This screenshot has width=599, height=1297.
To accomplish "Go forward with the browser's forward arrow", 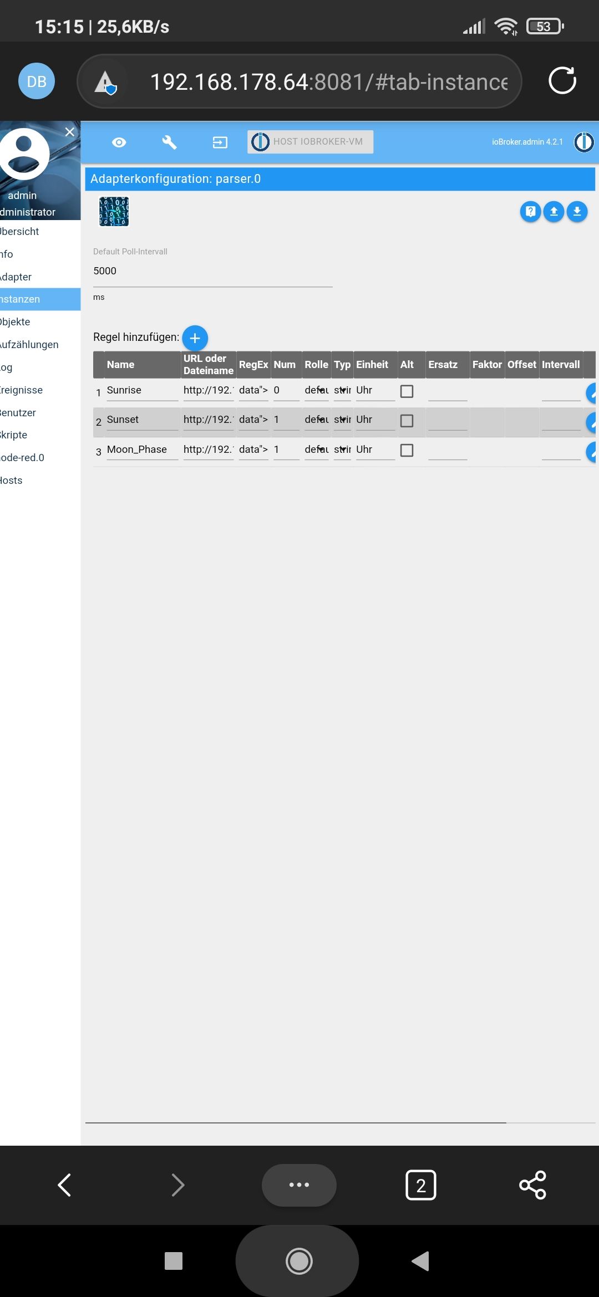I will pos(177,1185).
